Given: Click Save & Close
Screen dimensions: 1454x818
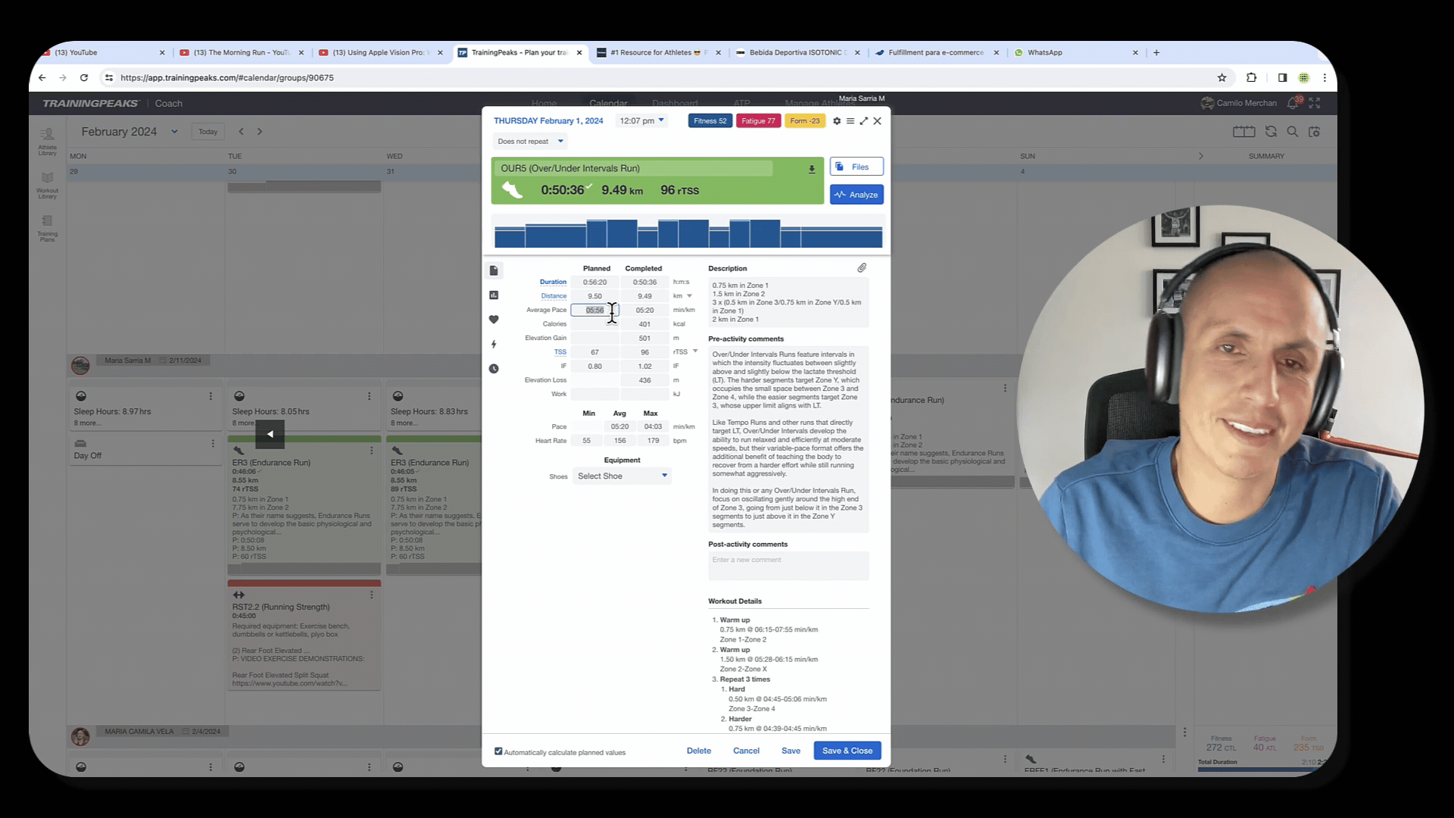Looking at the screenshot, I should [x=847, y=751].
